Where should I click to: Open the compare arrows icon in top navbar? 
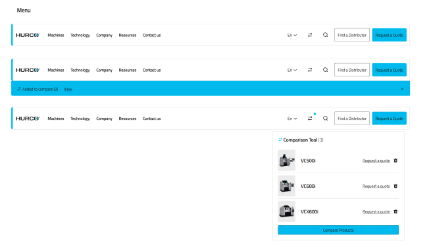coord(310,35)
